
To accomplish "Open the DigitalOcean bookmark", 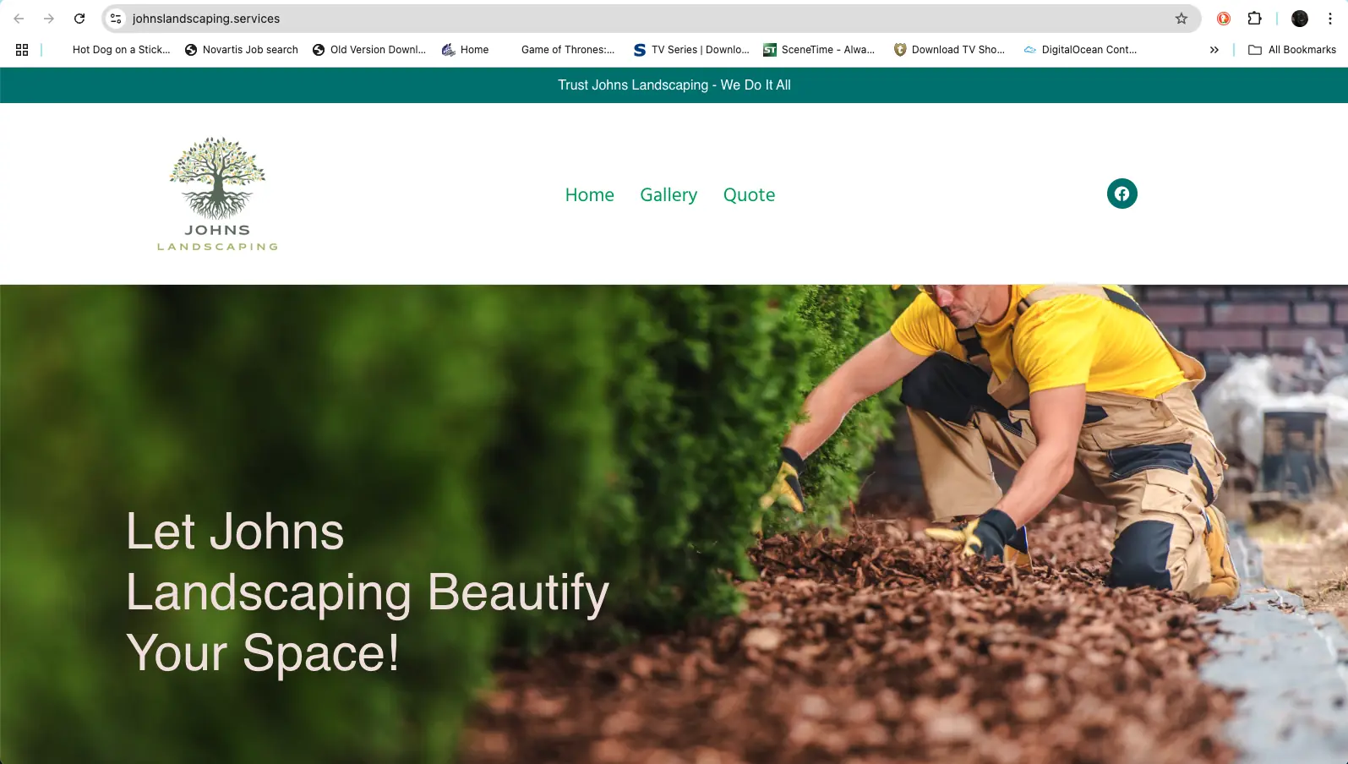I will click(x=1080, y=50).
